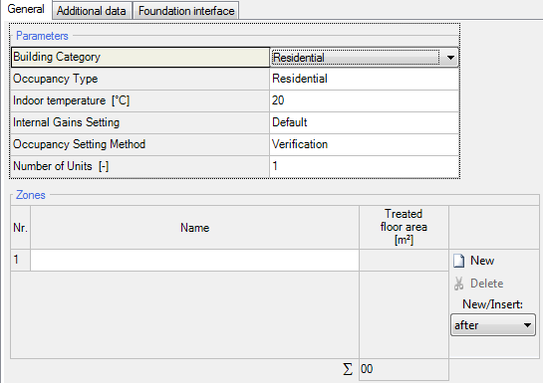Select the Occupancy Type Residential value

[365, 79]
